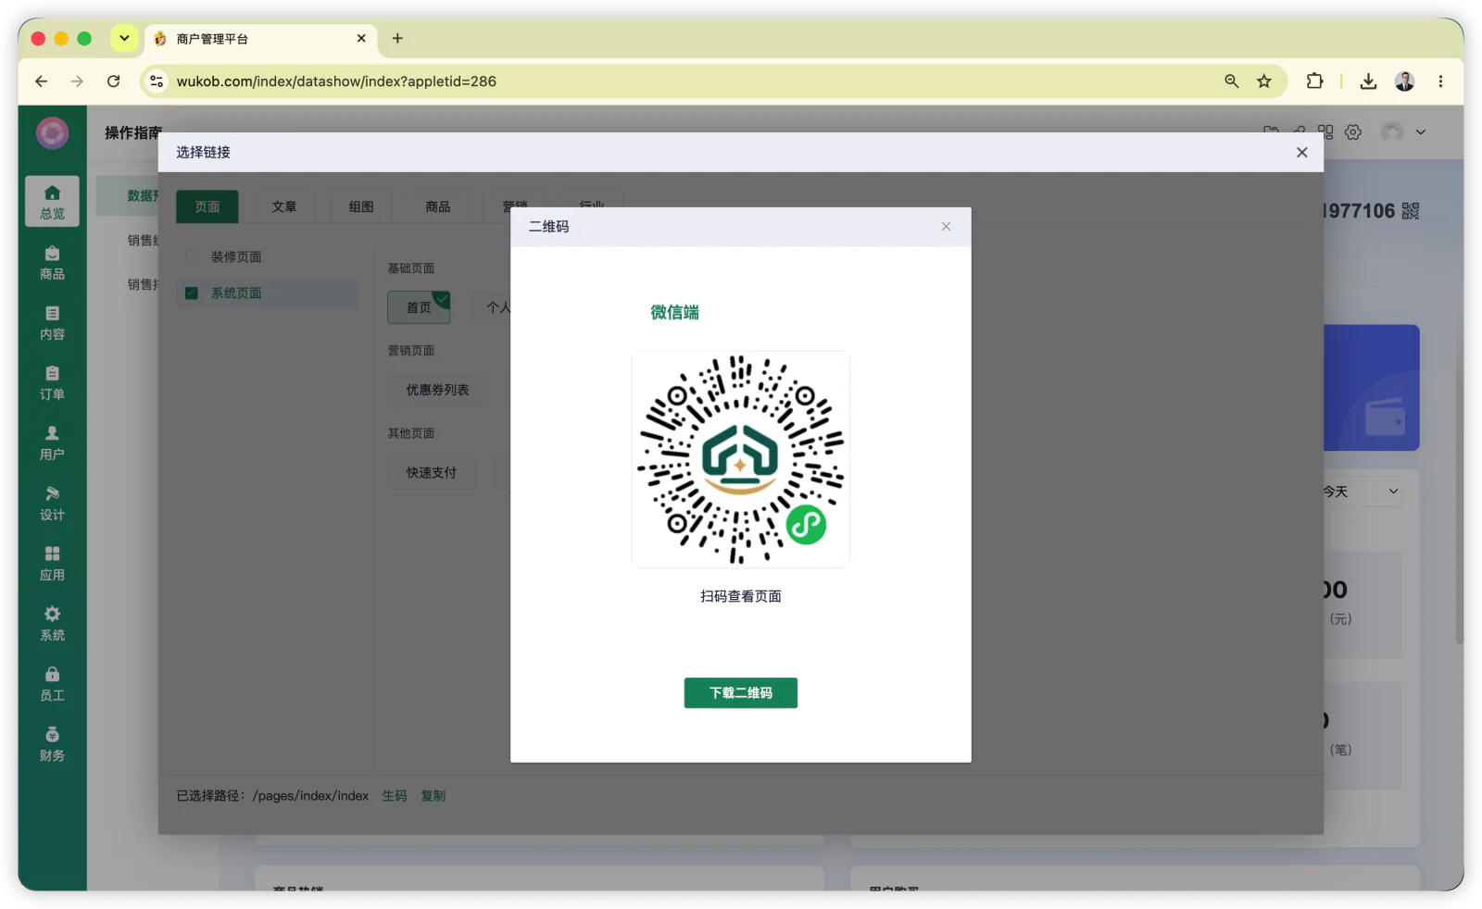Click the WeChat mini-program QR code image
This screenshot has width=1482, height=909.
coord(740,459)
